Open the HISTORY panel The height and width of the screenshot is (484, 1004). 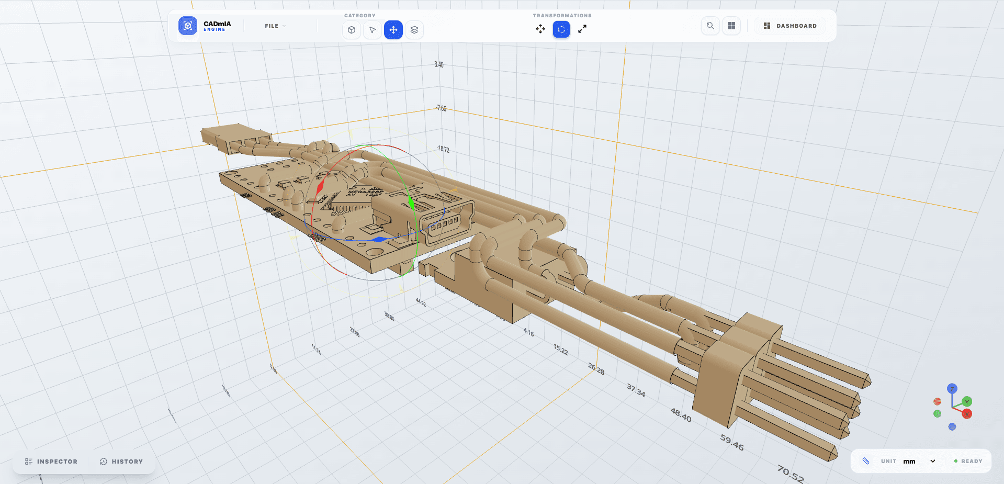pyautogui.click(x=121, y=462)
